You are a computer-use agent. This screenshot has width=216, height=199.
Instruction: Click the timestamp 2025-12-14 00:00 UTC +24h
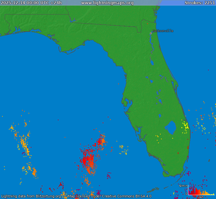tap(31, 3)
